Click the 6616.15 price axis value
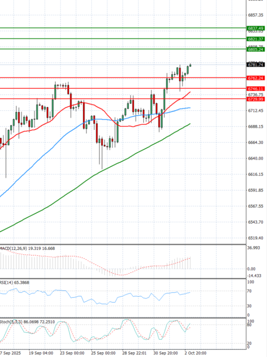 255,174
